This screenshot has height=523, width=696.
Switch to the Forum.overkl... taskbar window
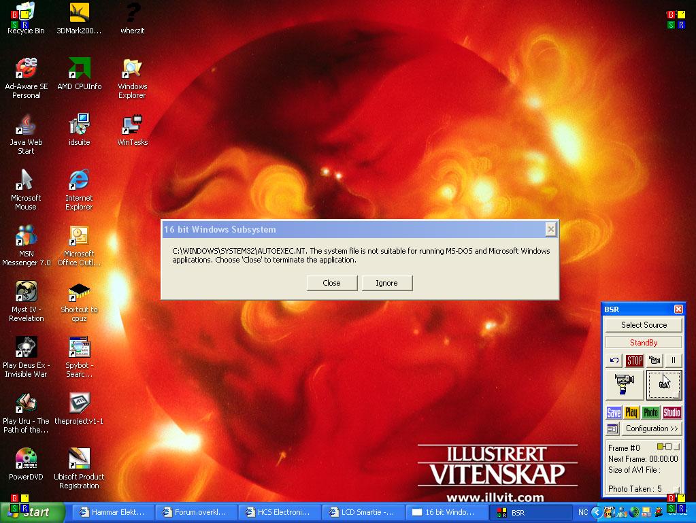196,512
